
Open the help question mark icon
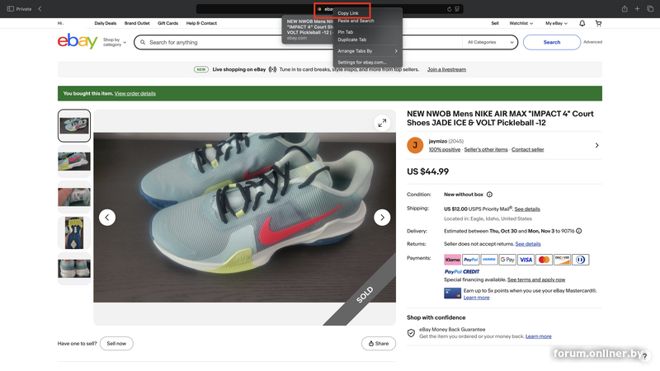(644, 356)
